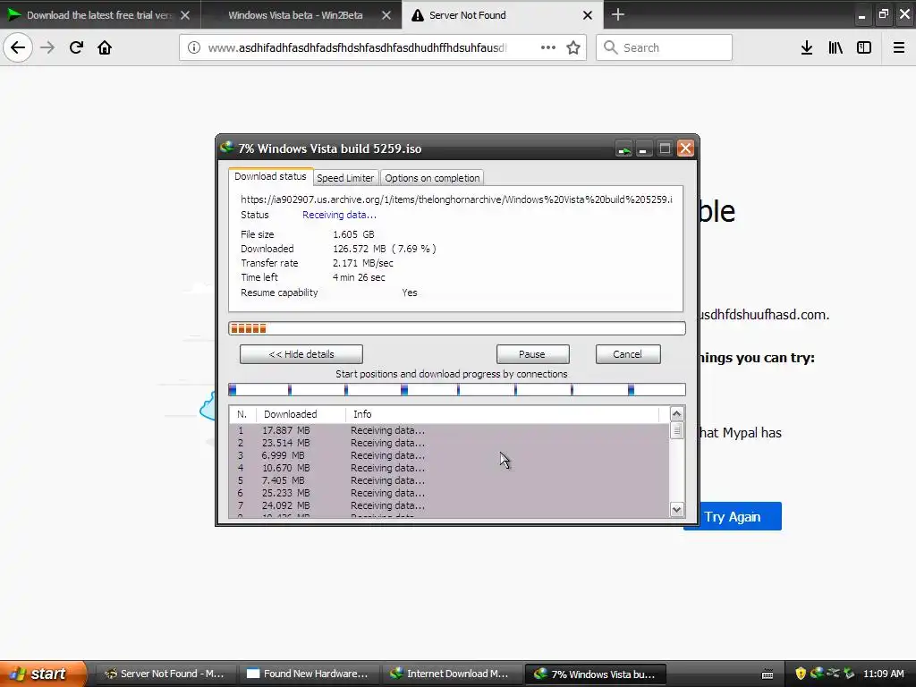Click the 'N.' column header
This screenshot has height=687, width=916.
pos(242,414)
